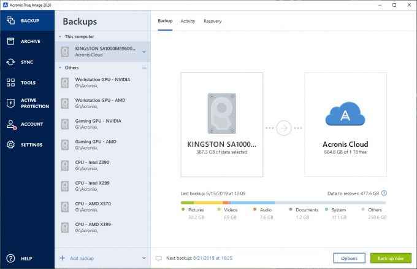This screenshot has height=269, width=417.
Task: Open dropdown arrow on KINGSTON backup entry
Action: click(144, 52)
